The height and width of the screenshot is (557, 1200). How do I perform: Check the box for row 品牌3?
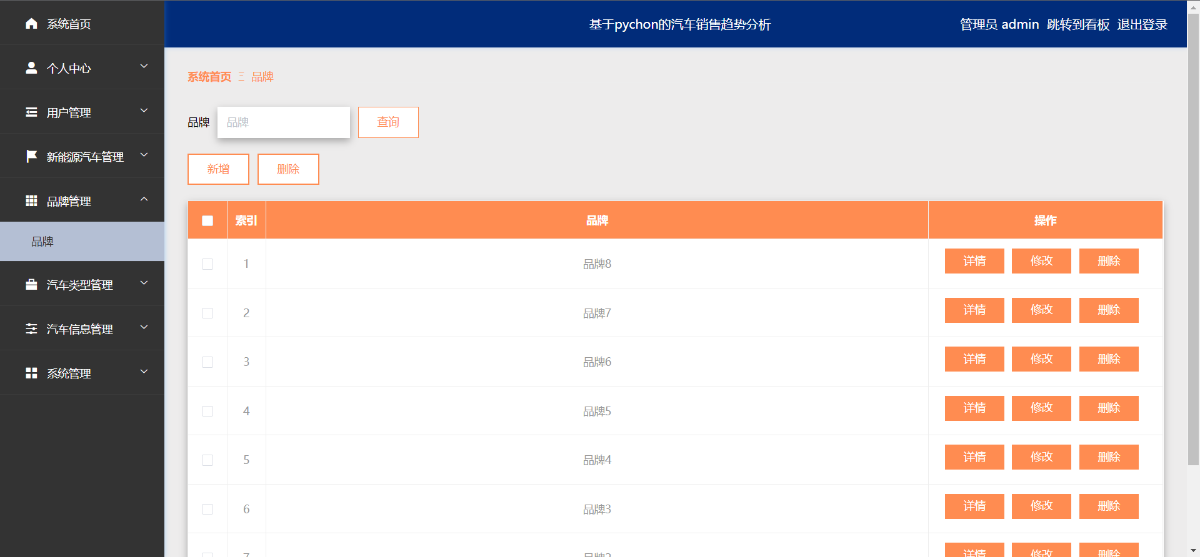[207, 509]
